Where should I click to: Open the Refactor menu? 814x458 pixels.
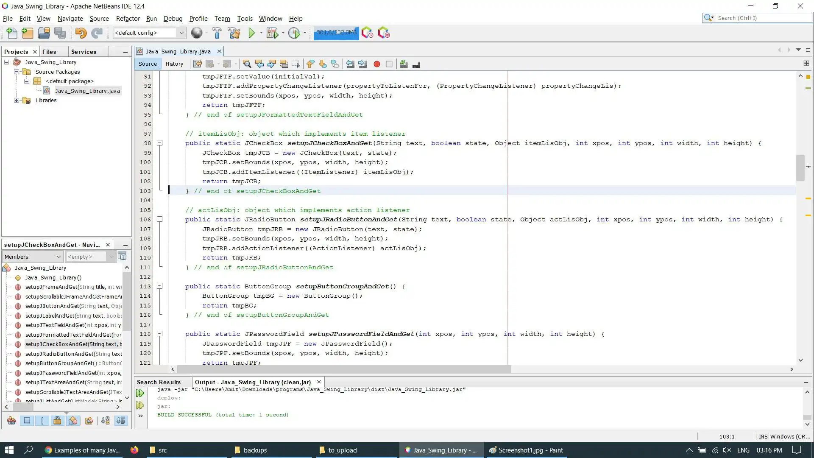(x=128, y=19)
